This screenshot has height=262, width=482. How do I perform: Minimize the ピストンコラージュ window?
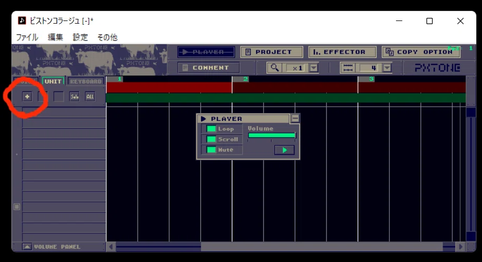click(x=399, y=21)
